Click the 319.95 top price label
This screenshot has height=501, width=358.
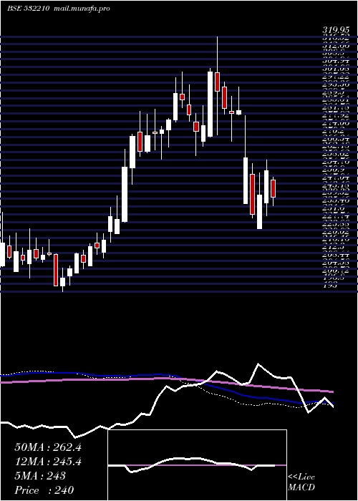[334, 30]
